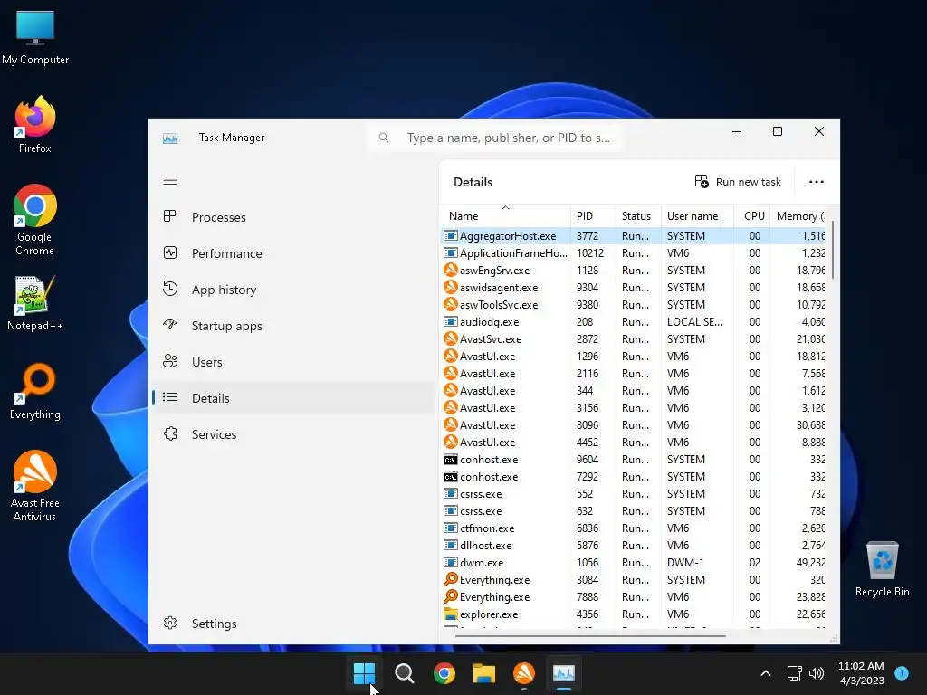Click the AvastSvc.exe process icon

[451, 338]
